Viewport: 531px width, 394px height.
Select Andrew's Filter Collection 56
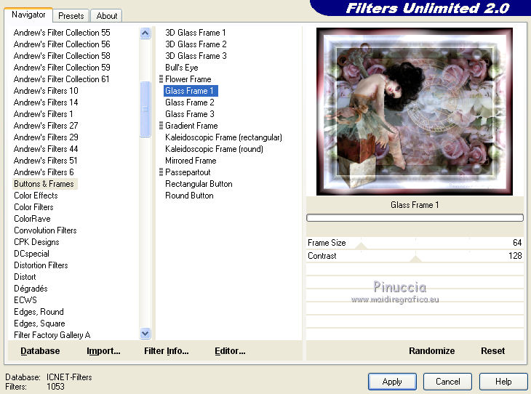click(x=62, y=44)
